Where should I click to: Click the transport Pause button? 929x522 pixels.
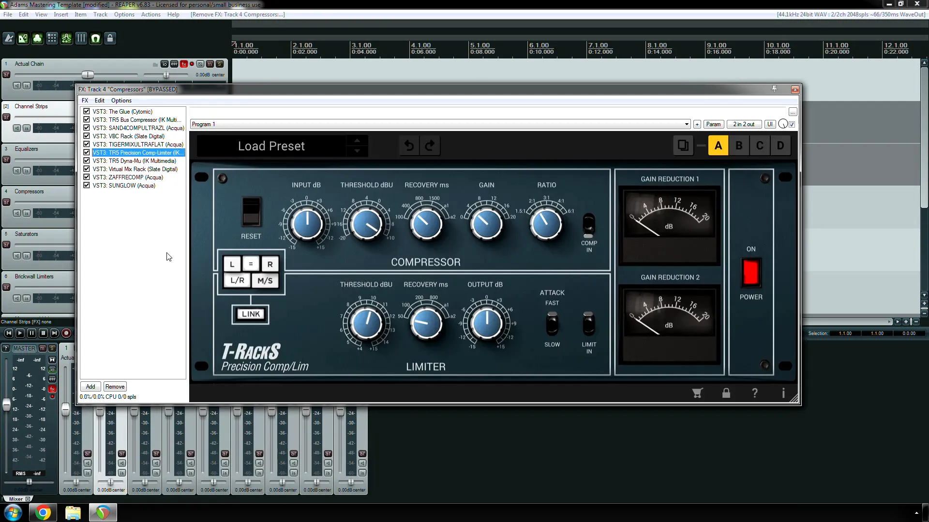[x=31, y=333]
